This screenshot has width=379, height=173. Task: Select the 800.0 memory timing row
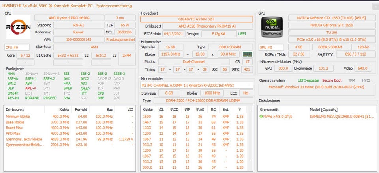coord(194,167)
